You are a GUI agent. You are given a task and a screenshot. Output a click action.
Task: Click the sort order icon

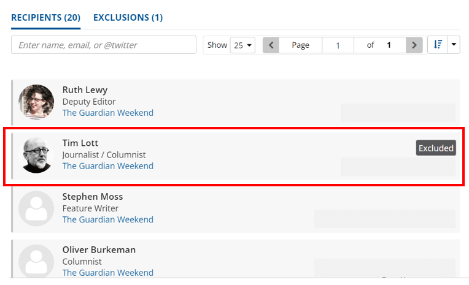point(437,45)
